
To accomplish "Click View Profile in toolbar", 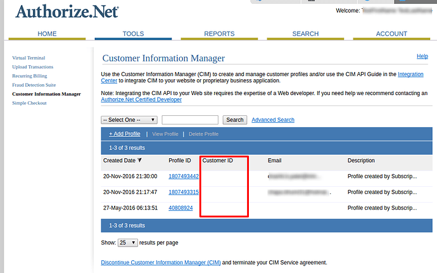I will point(165,134).
